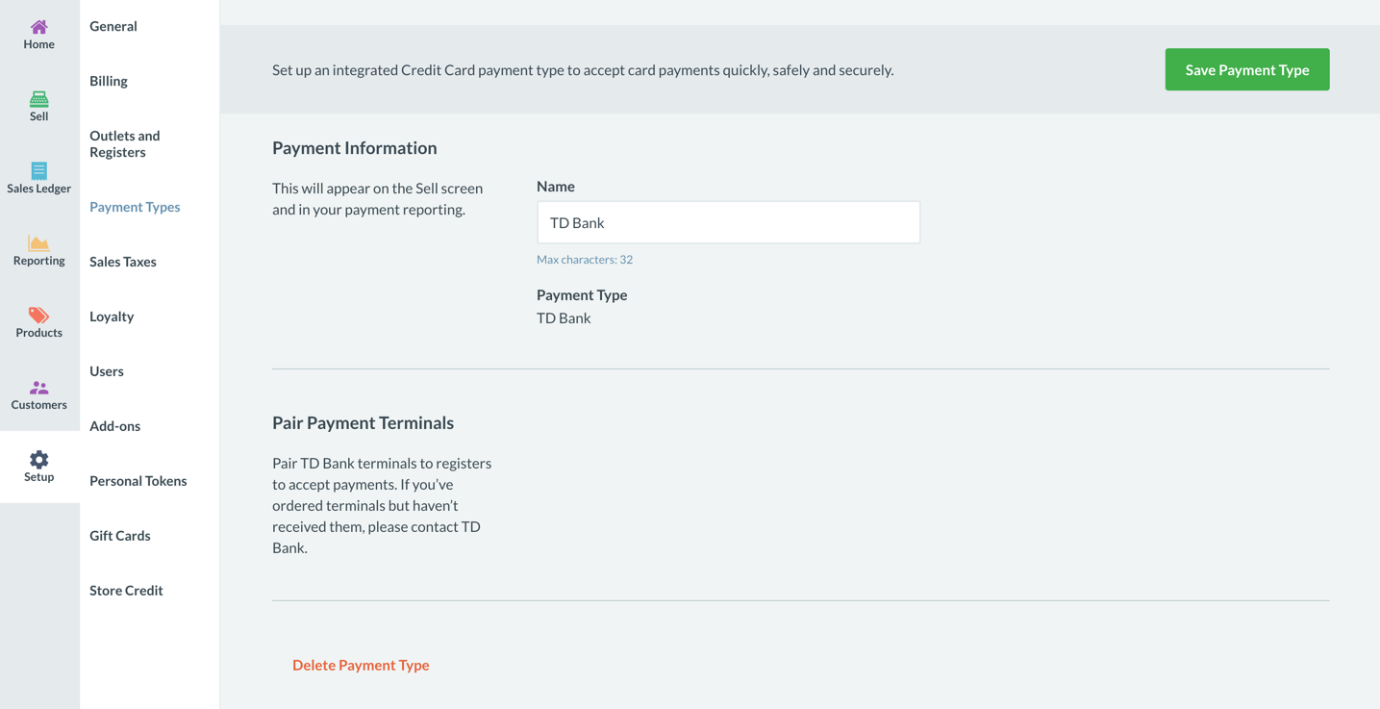The height and width of the screenshot is (709, 1380).
Task: Click the 'Max characters: 32' hint text
Action: click(x=585, y=260)
